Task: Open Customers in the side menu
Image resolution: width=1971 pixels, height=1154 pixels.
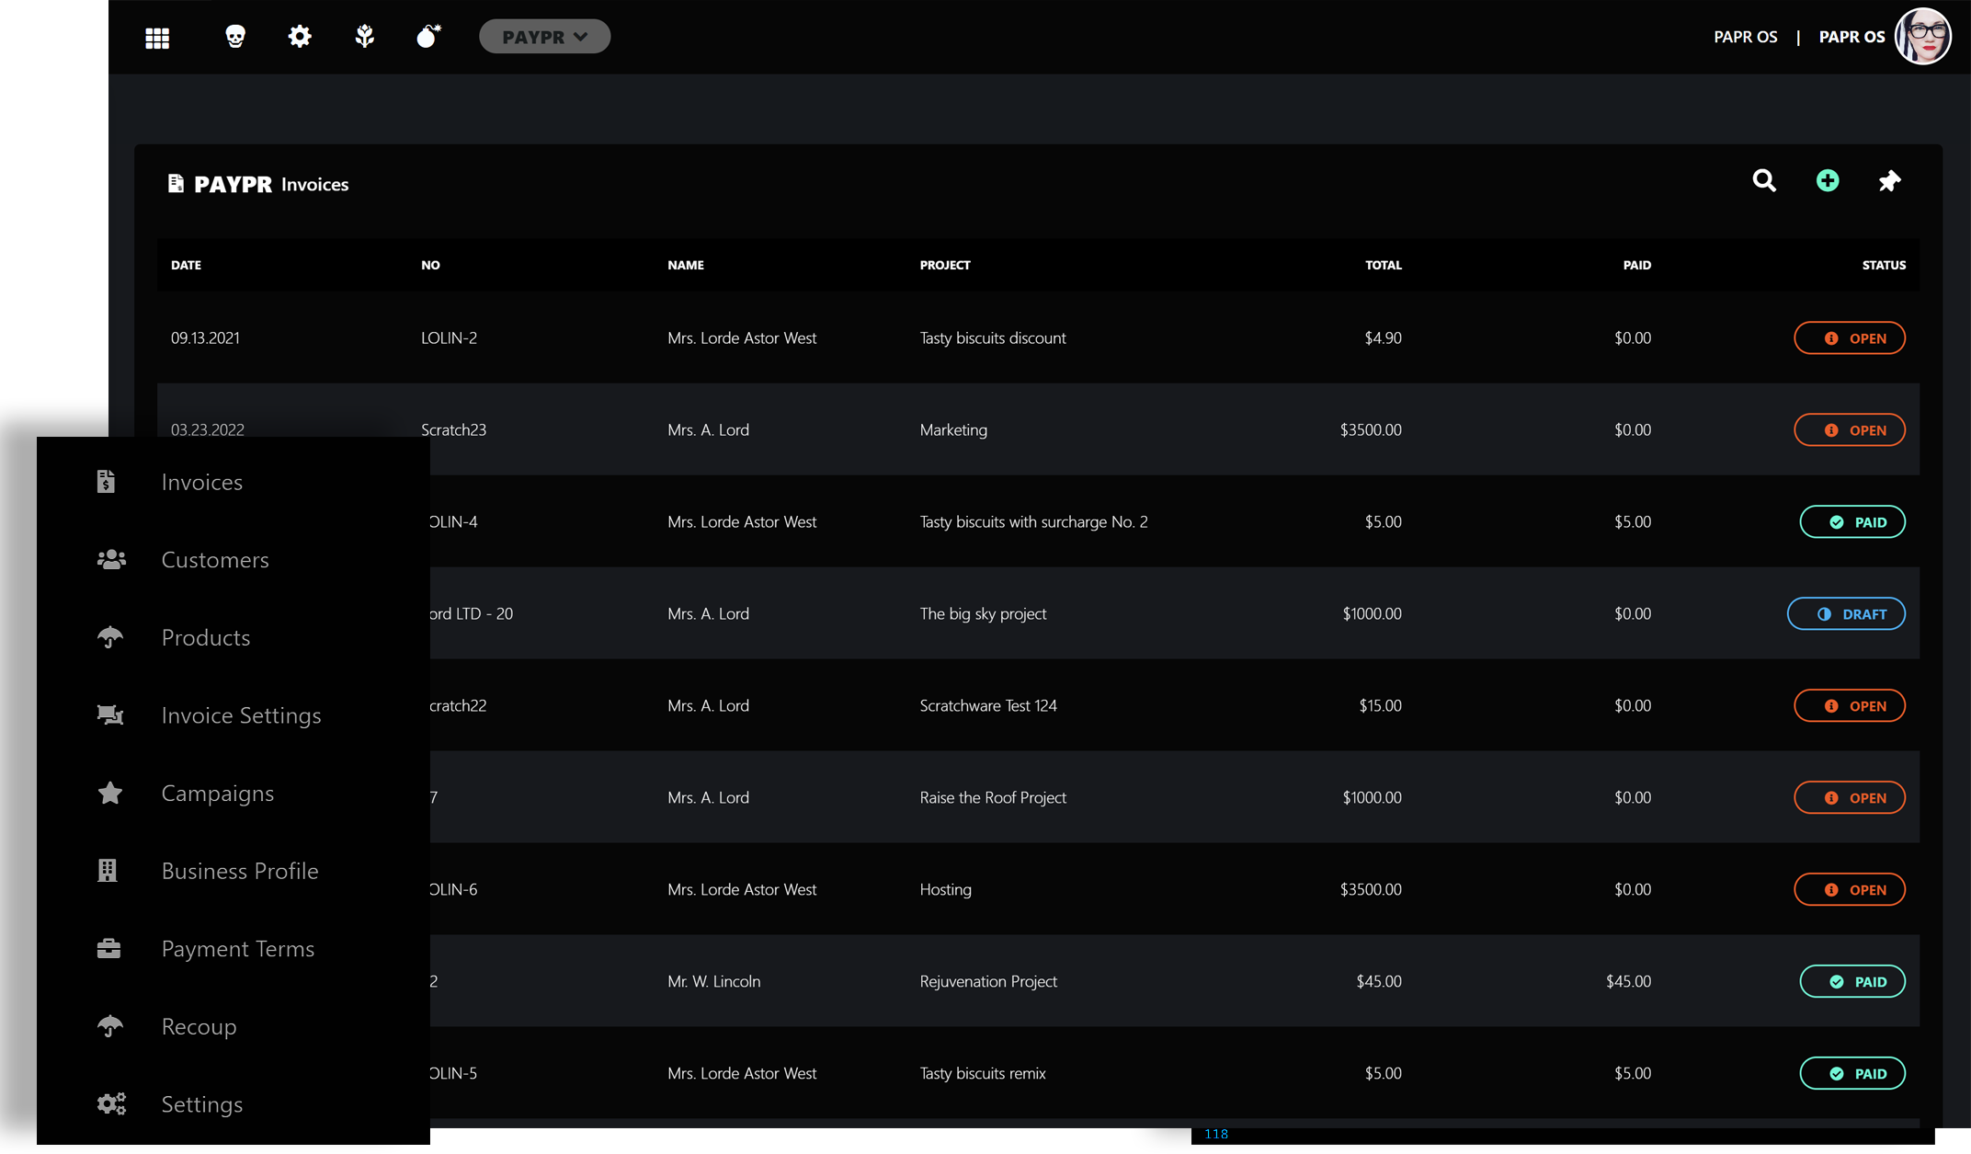Action: 214,560
